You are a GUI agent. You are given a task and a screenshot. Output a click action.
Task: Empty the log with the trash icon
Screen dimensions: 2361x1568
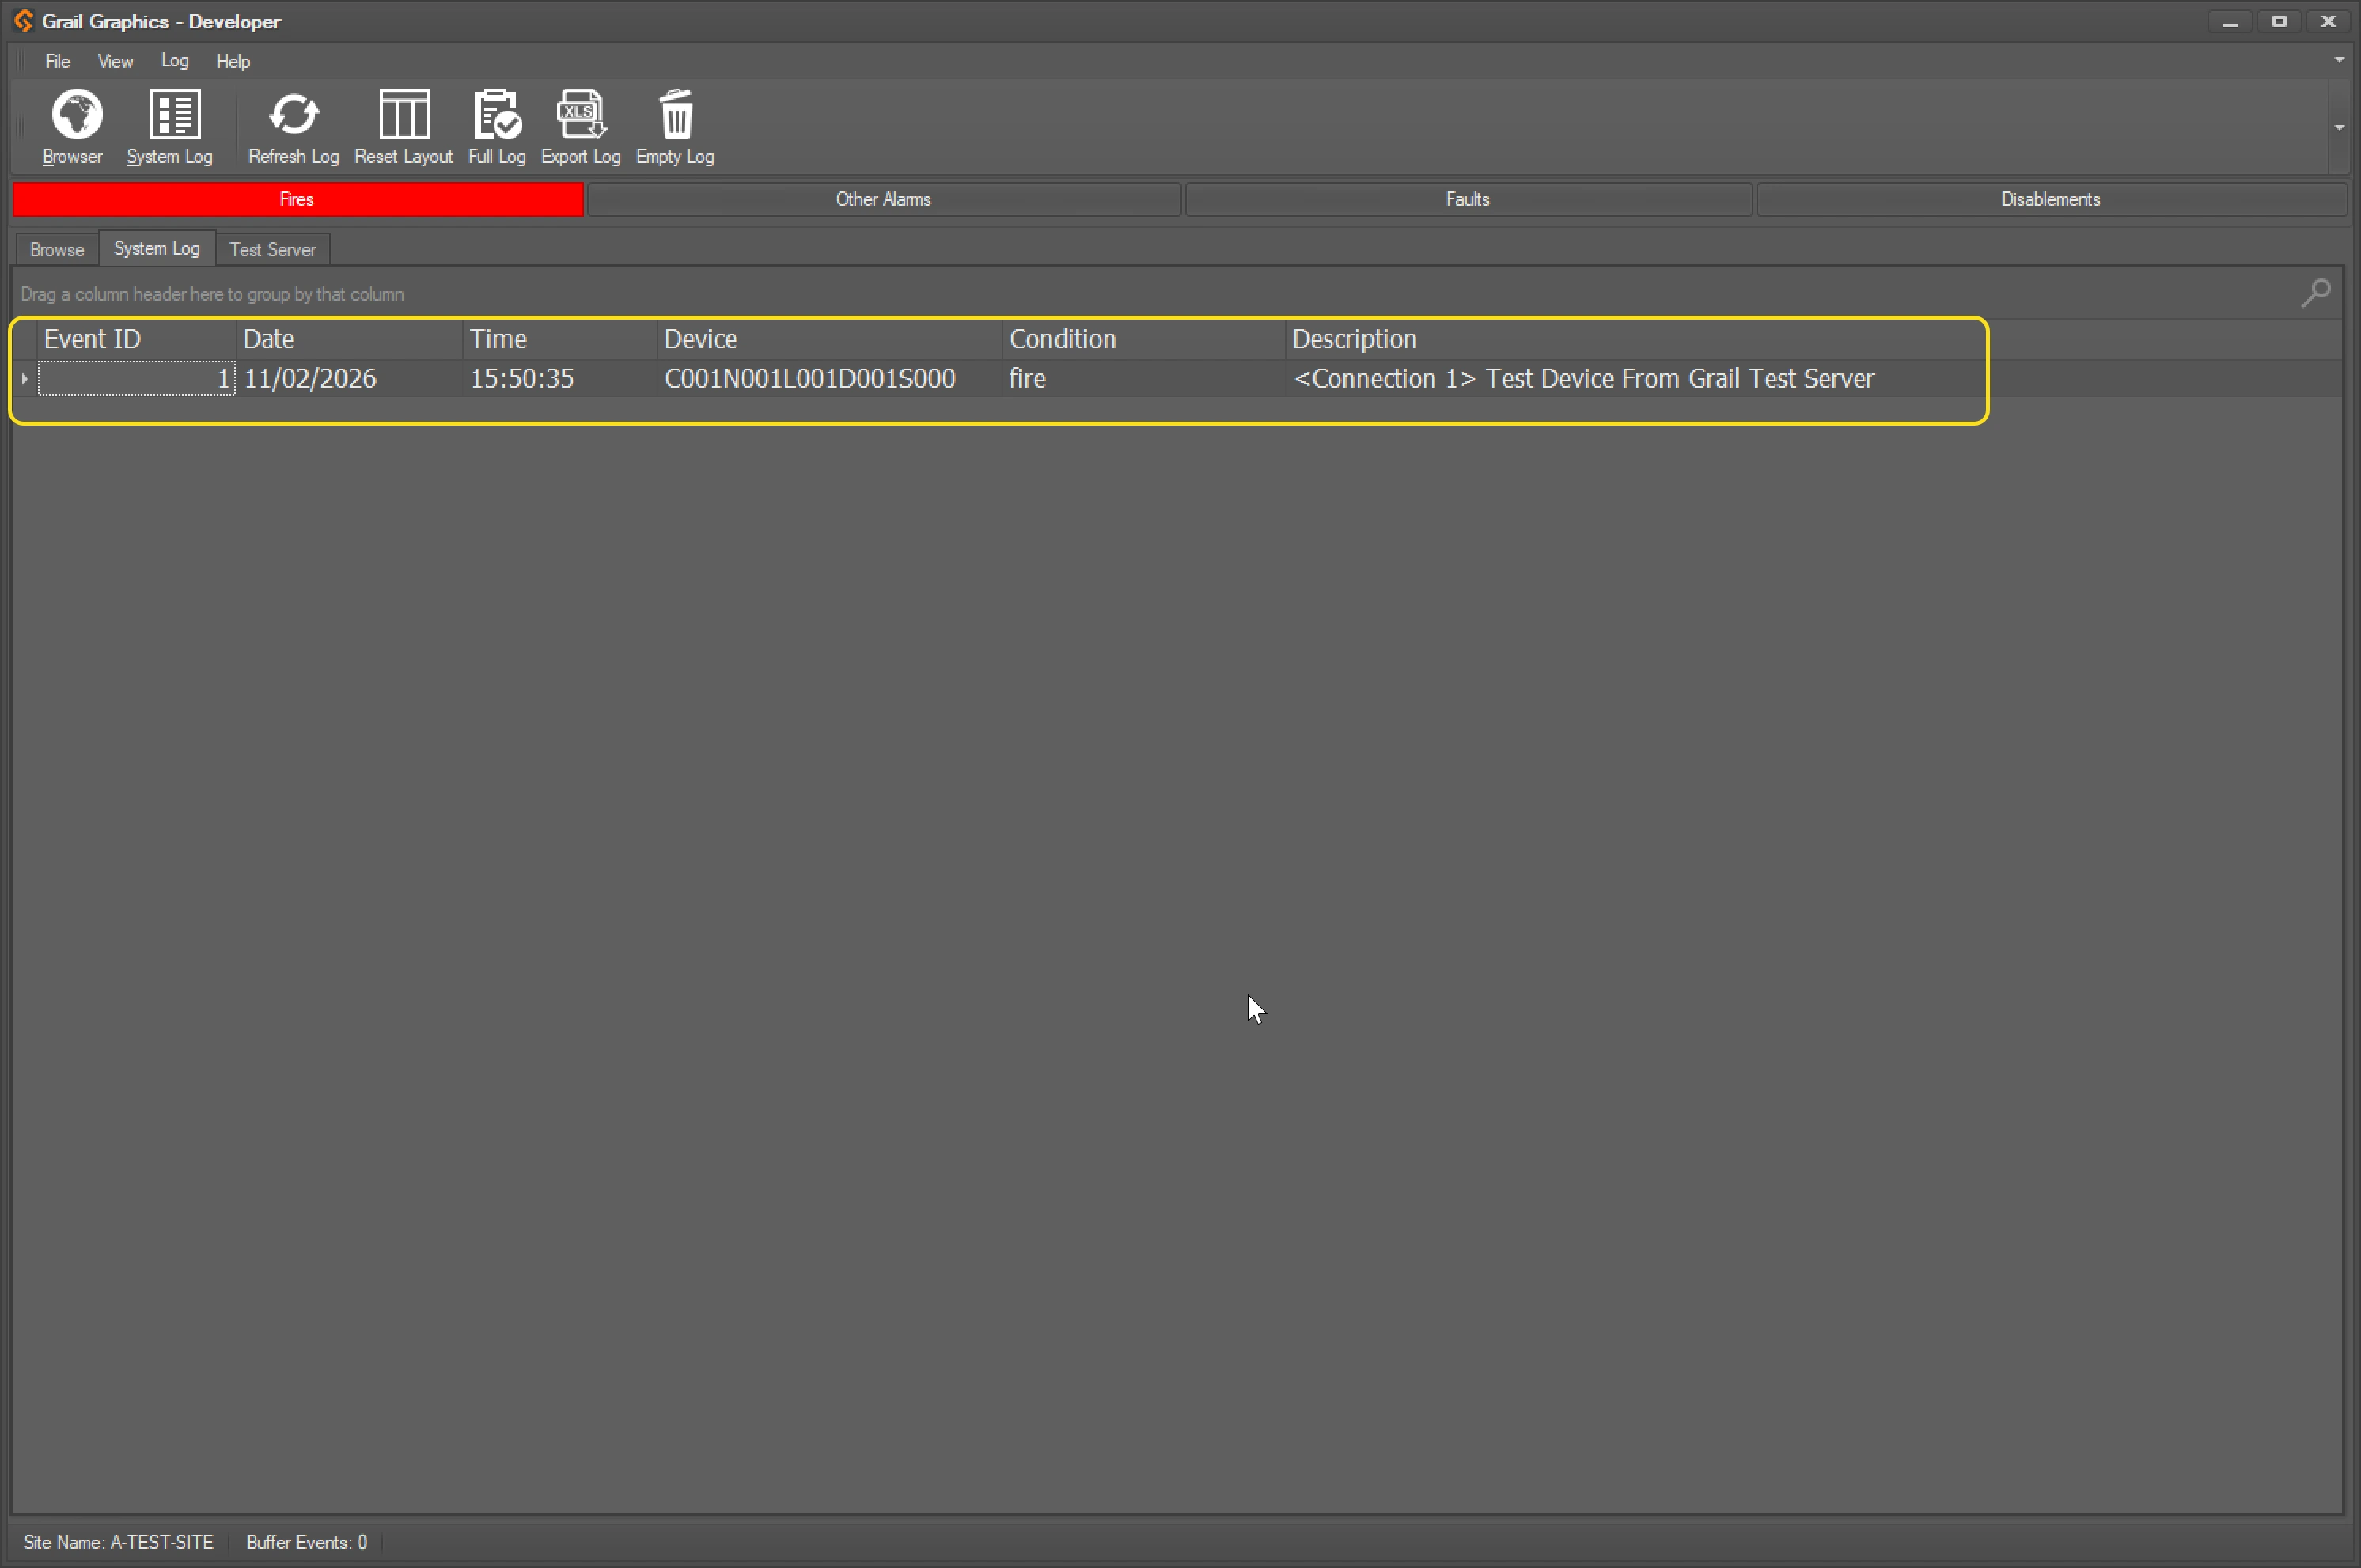tap(676, 115)
